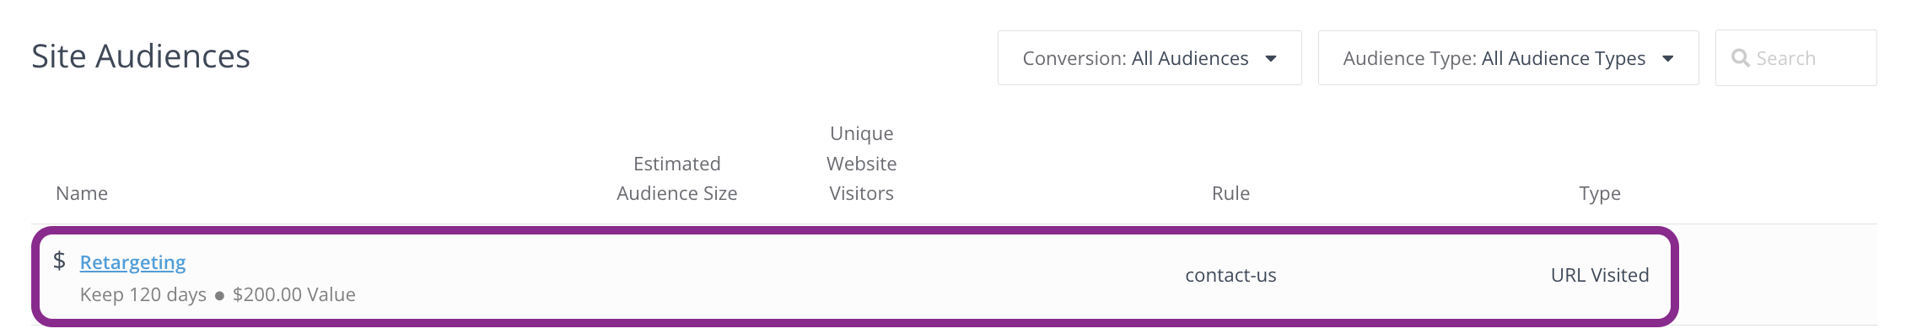This screenshot has width=1906, height=334.
Task: Sort by Estimated Audience Size column header
Action: pyautogui.click(x=676, y=178)
